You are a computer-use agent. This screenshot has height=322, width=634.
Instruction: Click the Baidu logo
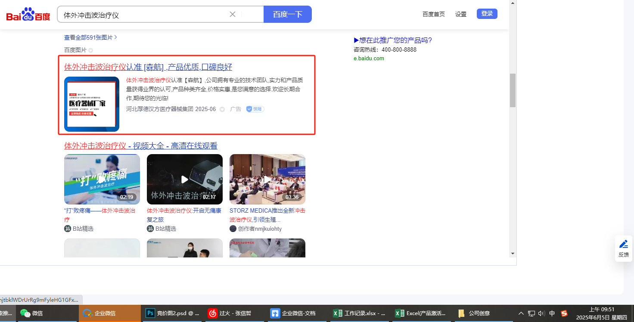tap(28, 15)
